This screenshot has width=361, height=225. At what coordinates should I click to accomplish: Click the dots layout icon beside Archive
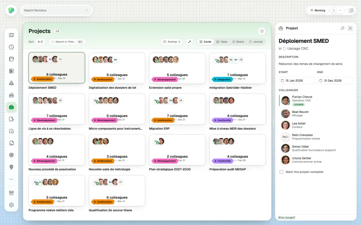pos(189,42)
